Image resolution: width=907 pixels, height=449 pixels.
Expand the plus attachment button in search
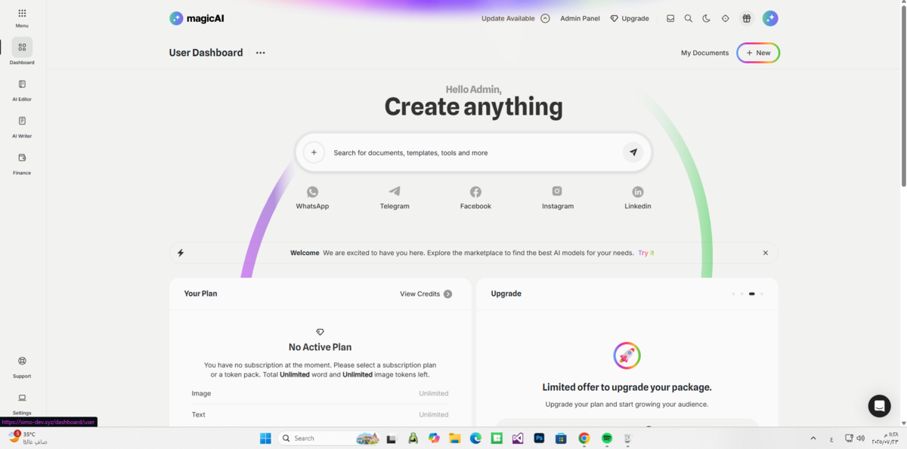tap(314, 152)
